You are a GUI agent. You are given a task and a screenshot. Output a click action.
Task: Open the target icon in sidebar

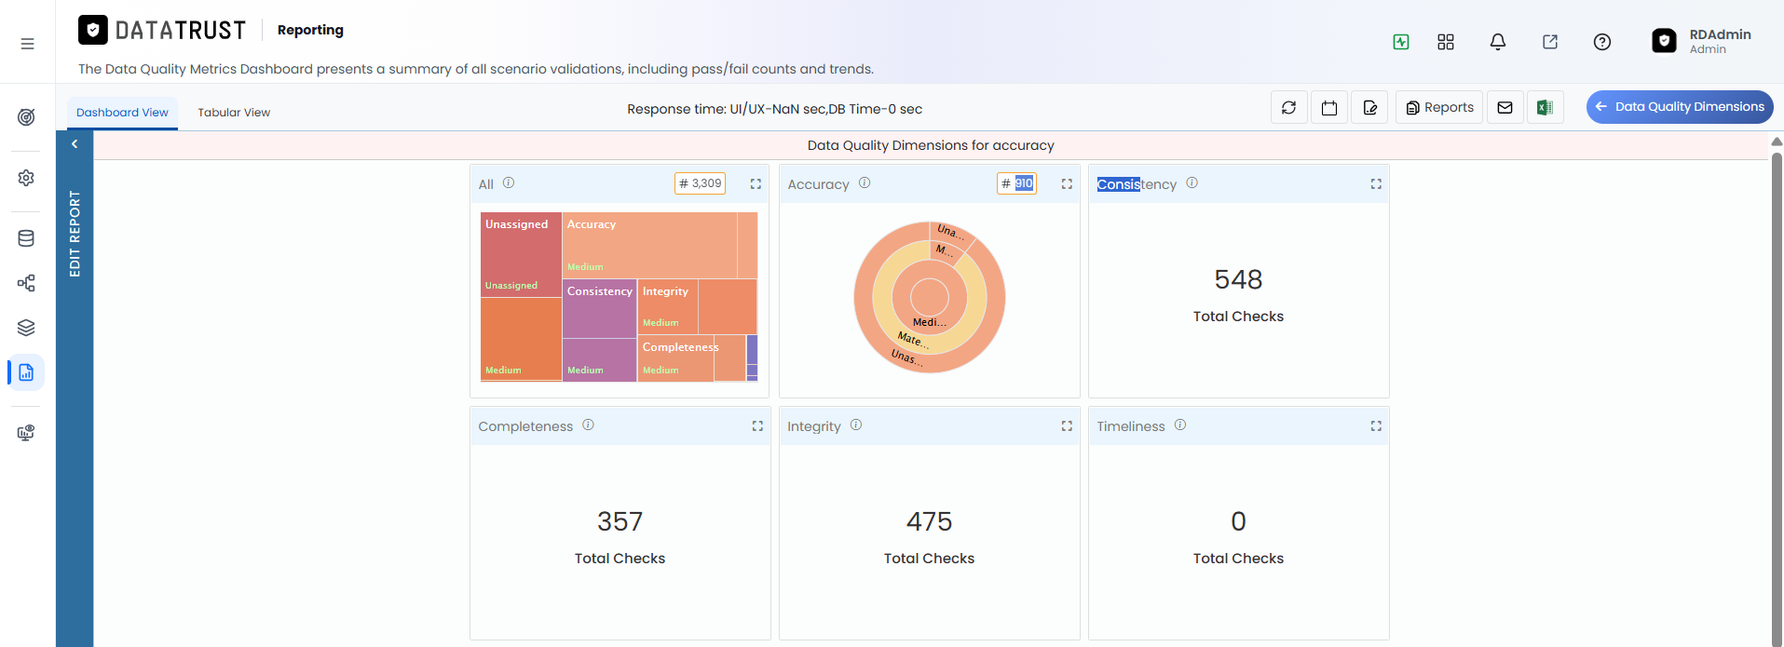26,117
